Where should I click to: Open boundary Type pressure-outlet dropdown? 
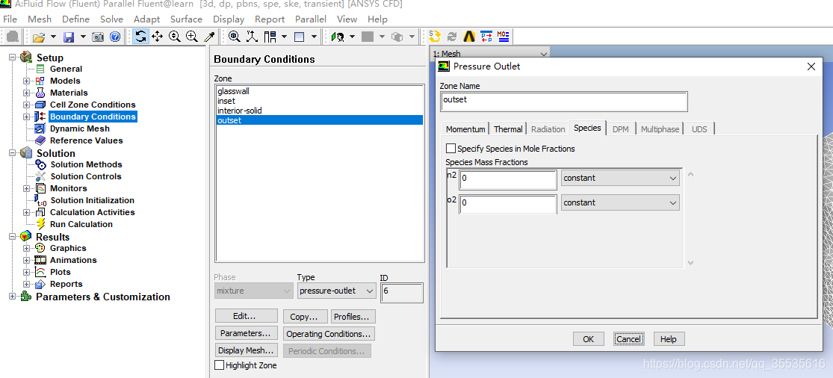pyautogui.click(x=336, y=291)
